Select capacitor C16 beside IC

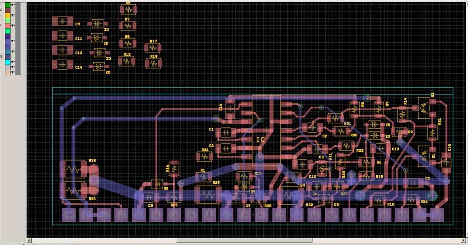point(230,108)
